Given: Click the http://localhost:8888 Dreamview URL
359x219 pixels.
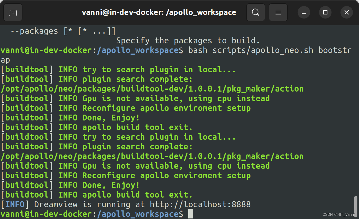Looking at the screenshot, I should [x=200, y=205].
